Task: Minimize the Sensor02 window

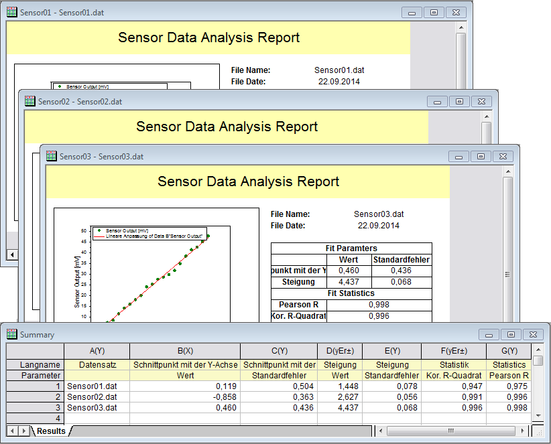Action: (x=437, y=101)
